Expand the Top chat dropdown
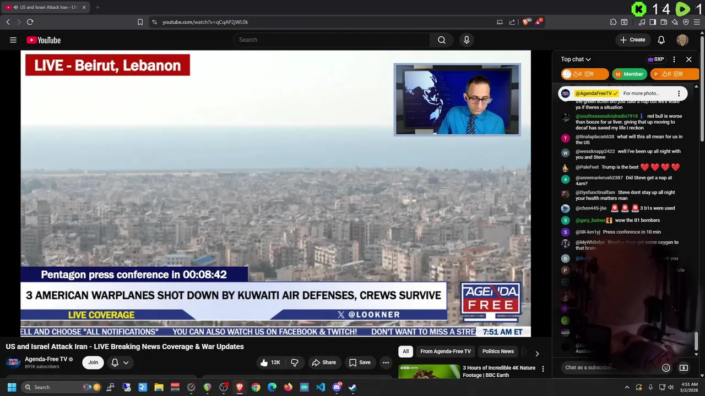The image size is (705, 396). [576, 59]
